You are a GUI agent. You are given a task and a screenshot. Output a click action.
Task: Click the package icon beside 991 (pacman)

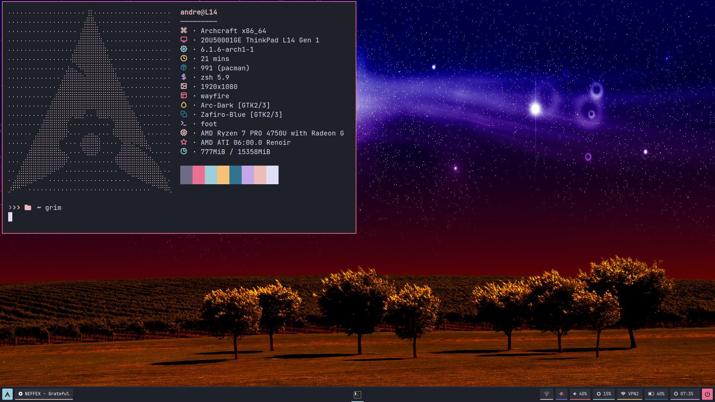[184, 68]
